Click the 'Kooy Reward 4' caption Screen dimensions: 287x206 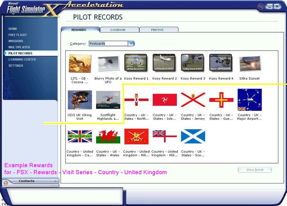coord(221,78)
